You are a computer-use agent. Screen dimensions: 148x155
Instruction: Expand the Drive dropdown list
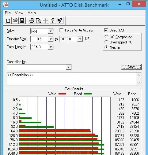51,31
